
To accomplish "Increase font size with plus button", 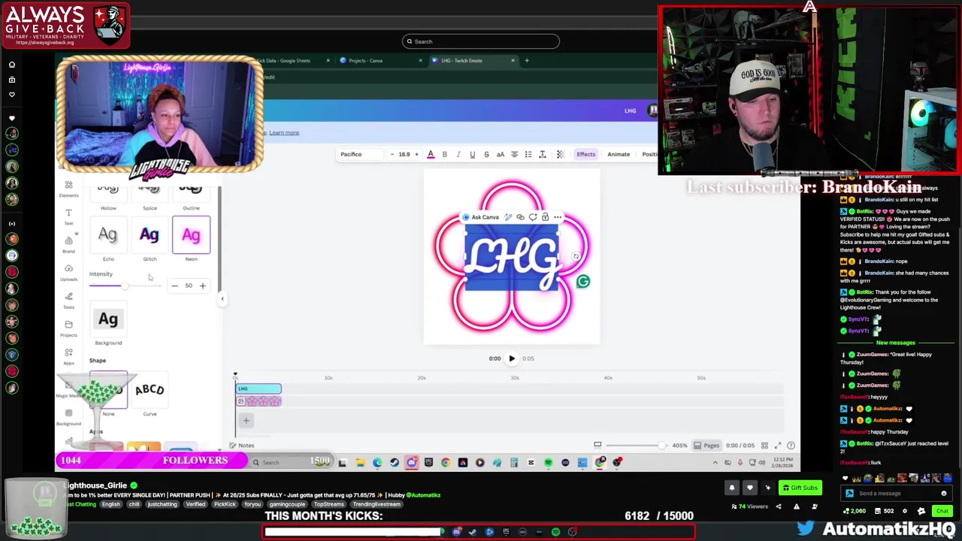I will click(417, 154).
